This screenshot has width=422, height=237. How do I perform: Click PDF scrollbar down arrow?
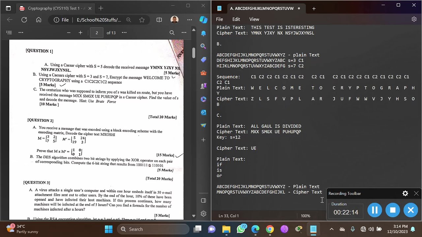click(x=194, y=216)
